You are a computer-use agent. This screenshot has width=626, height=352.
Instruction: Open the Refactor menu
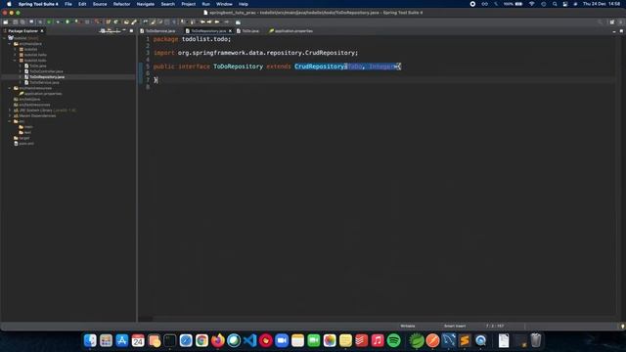tap(121, 4)
